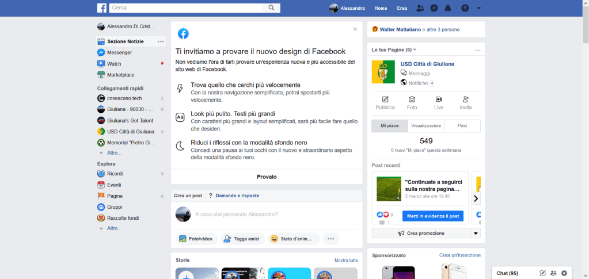Click the friend requests icon
589x279 pixels.
(x=420, y=8)
